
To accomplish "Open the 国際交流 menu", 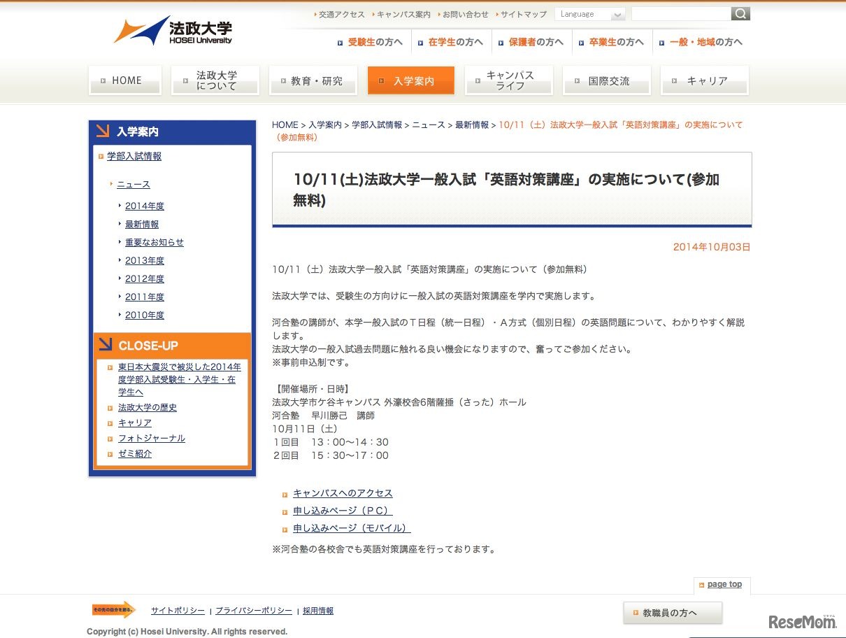I will tap(606, 80).
